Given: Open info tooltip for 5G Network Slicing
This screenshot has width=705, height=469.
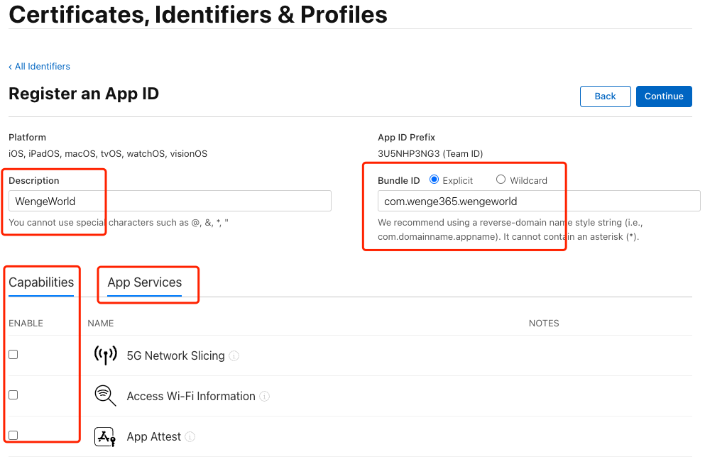Looking at the screenshot, I should [234, 356].
